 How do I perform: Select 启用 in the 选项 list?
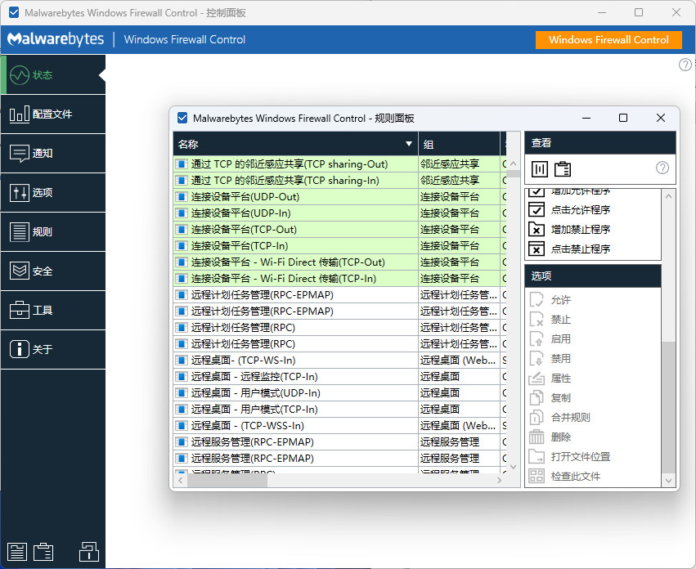560,338
